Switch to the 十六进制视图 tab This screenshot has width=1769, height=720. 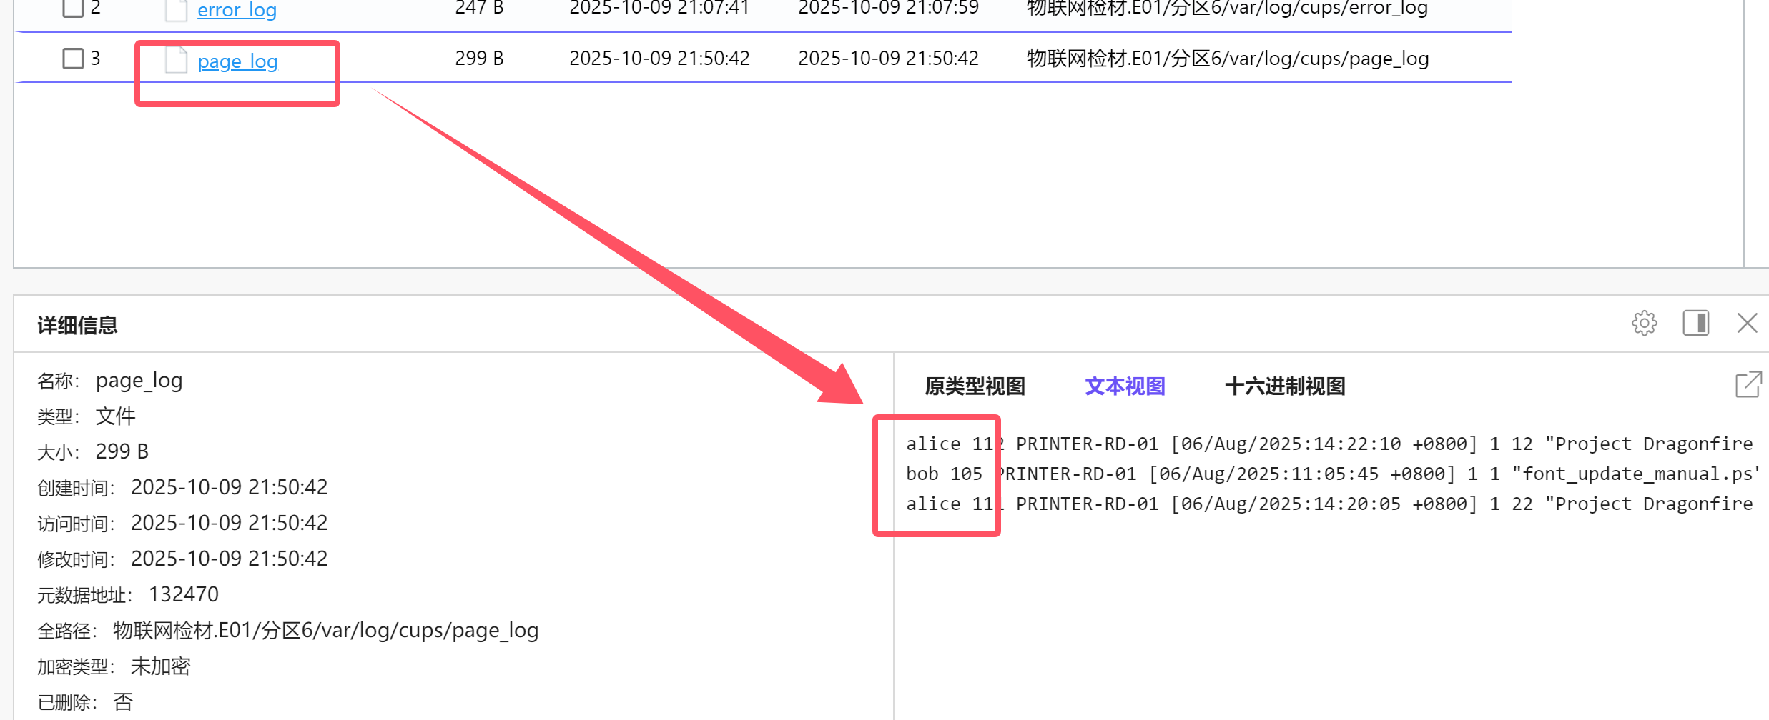click(x=1285, y=386)
